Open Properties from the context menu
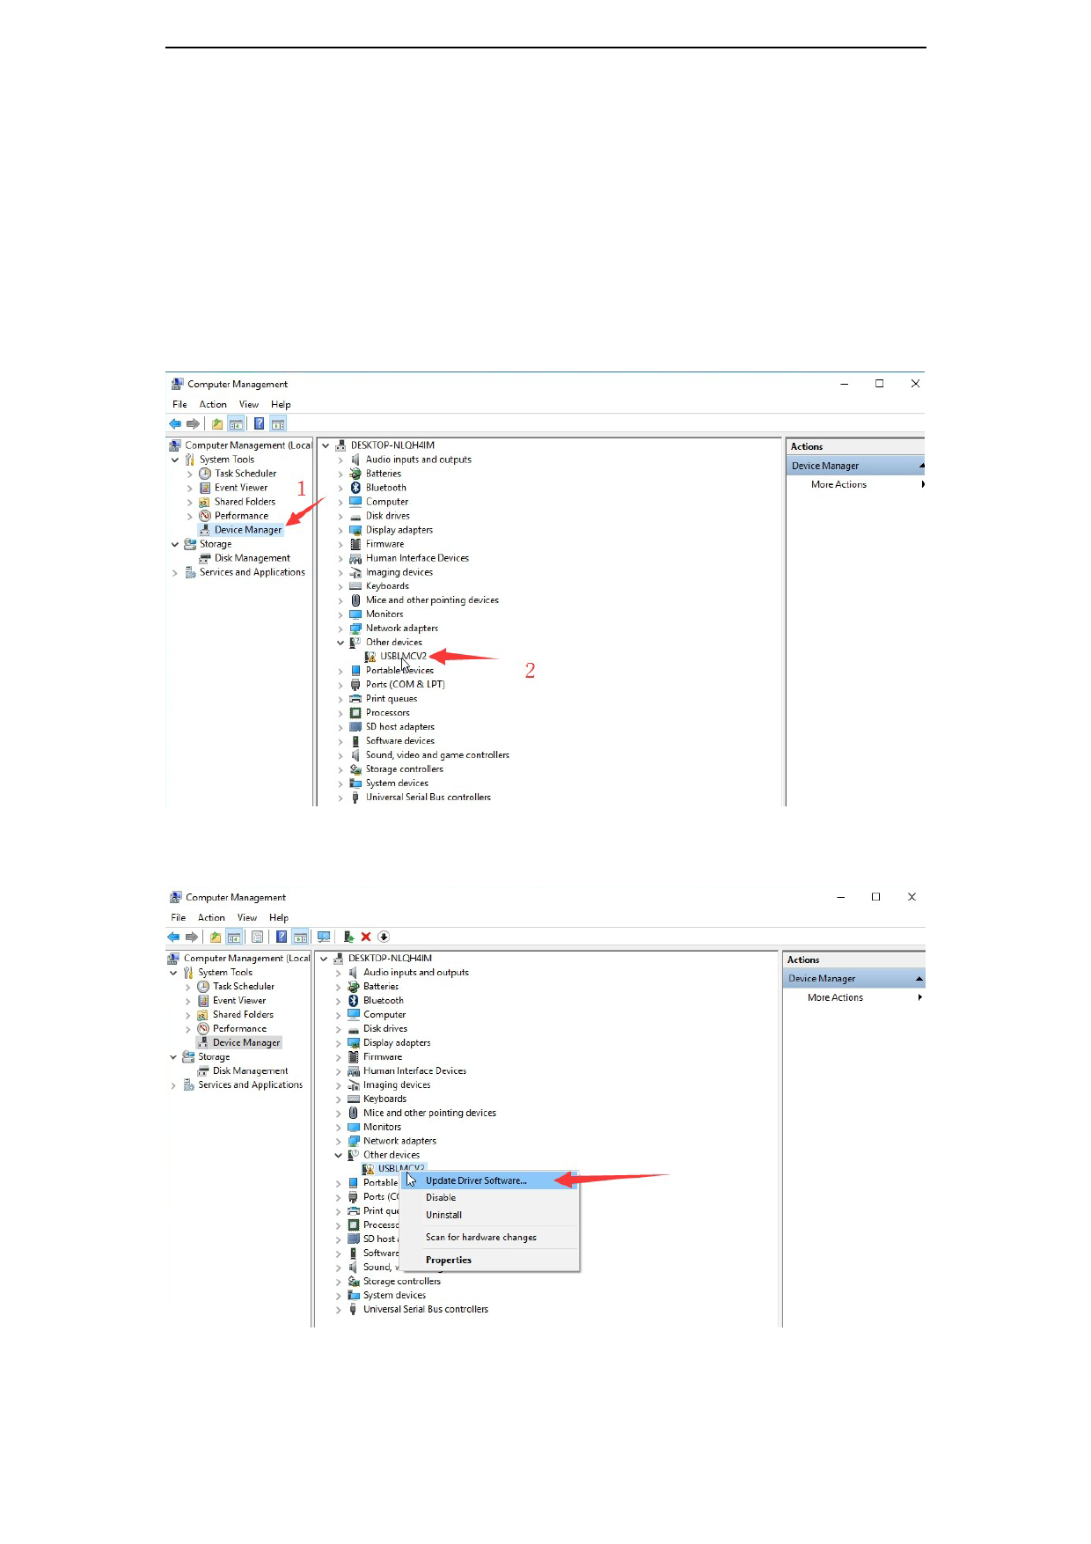 click(449, 1260)
